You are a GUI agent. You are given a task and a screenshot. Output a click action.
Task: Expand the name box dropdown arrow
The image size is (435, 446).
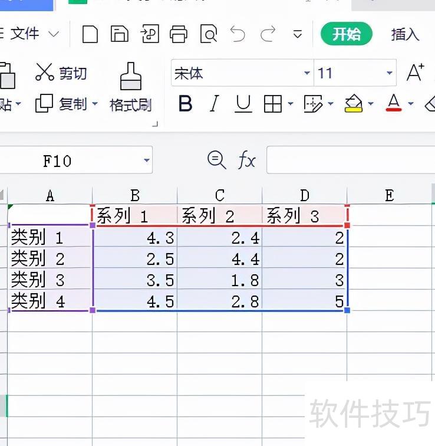147,160
